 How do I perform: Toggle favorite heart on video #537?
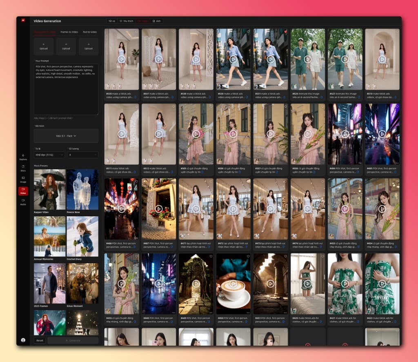[x=174, y=31]
